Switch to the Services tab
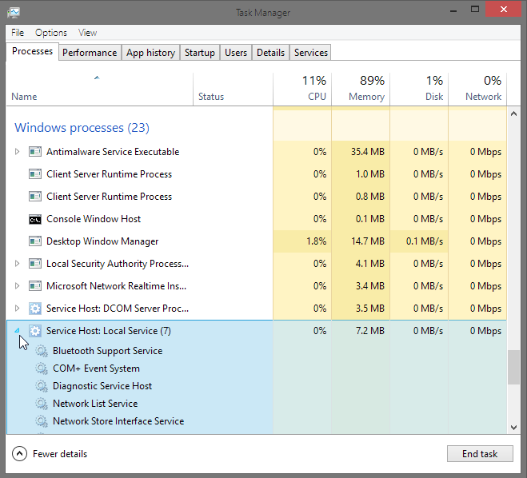The height and width of the screenshot is (478, 527). coord(311,53)
